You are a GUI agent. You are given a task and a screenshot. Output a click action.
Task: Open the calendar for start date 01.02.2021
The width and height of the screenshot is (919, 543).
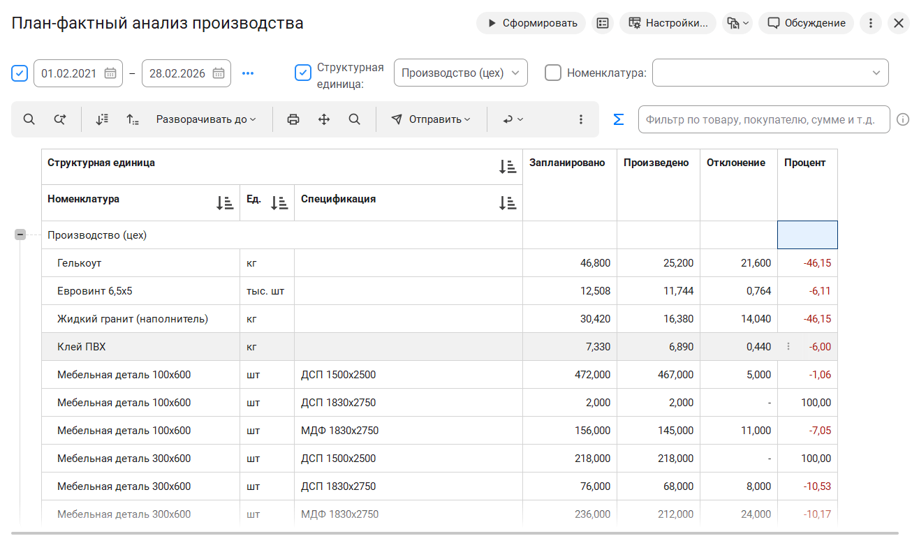pyautogui.click(x=110, y=73)
